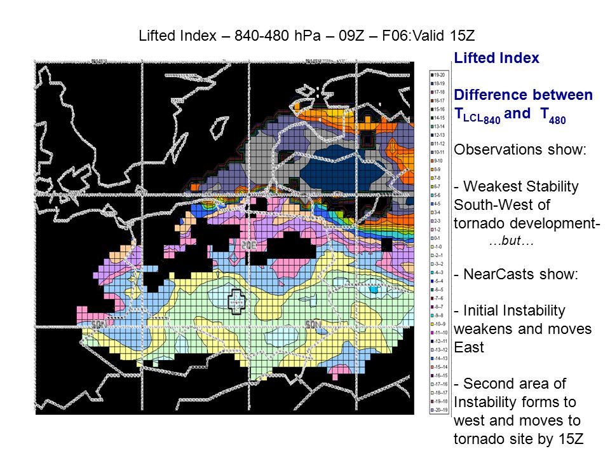Click the 15-16 legend color swatch
610x458 pixels.
(x=432, y=109)
